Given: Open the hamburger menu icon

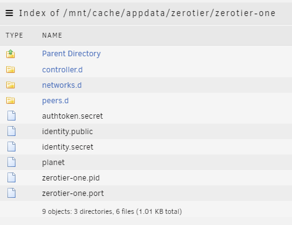Looking at the screenshot, I should [9, 13].
